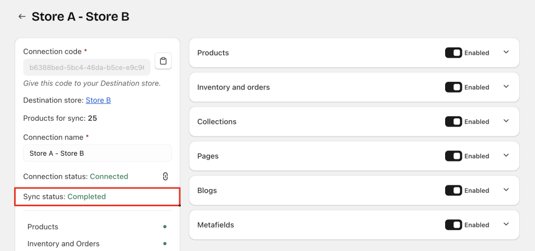Click the green status dot for Products

pyautogui.click(x=165, y=227)
